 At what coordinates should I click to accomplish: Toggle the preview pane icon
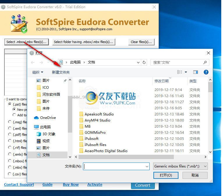196,72
